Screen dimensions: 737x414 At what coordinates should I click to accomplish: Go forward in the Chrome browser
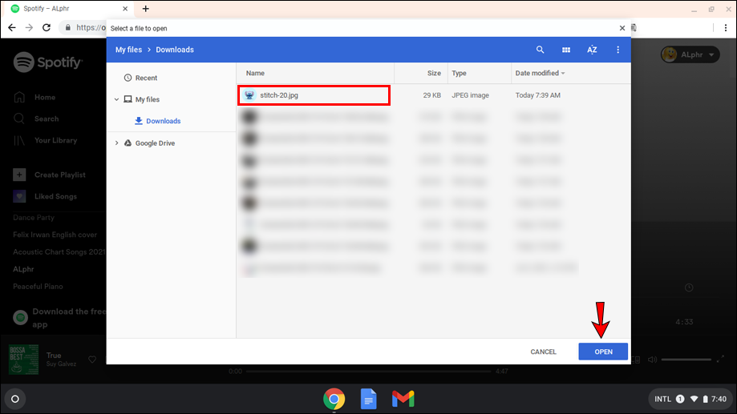(x=29, y=28)
